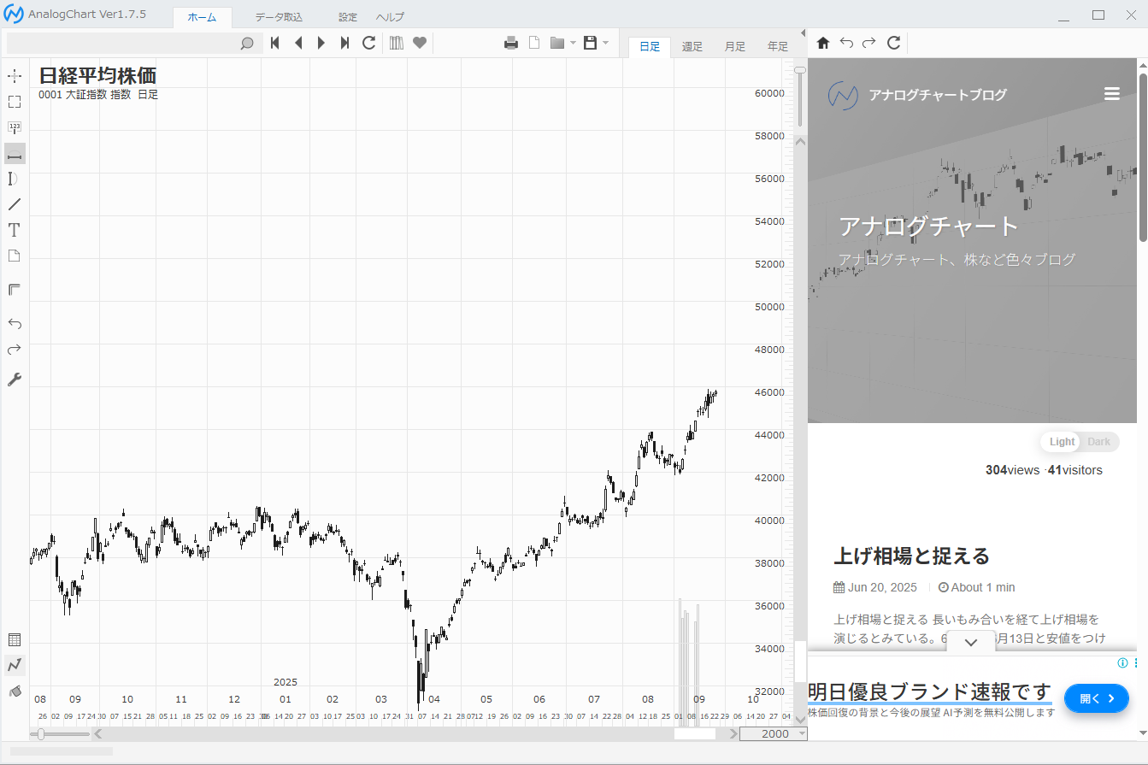Click the zoom slider below the chart

click(41, 734)
